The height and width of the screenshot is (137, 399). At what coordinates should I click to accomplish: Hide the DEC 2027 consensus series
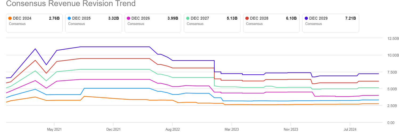[x=212, y=23]
